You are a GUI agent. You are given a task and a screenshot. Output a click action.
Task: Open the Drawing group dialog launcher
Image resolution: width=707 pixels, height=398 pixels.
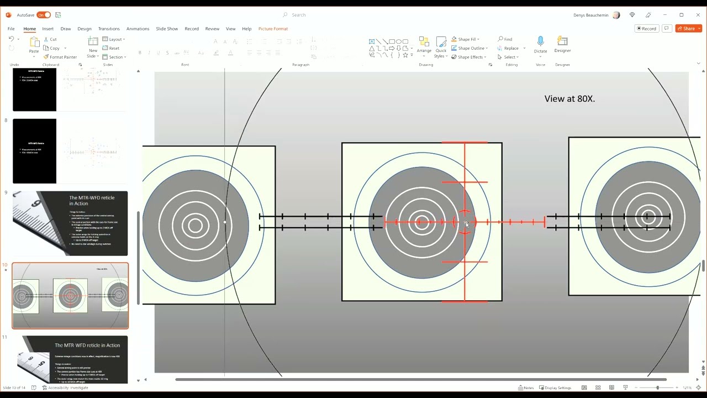click(x=490, y=65)
